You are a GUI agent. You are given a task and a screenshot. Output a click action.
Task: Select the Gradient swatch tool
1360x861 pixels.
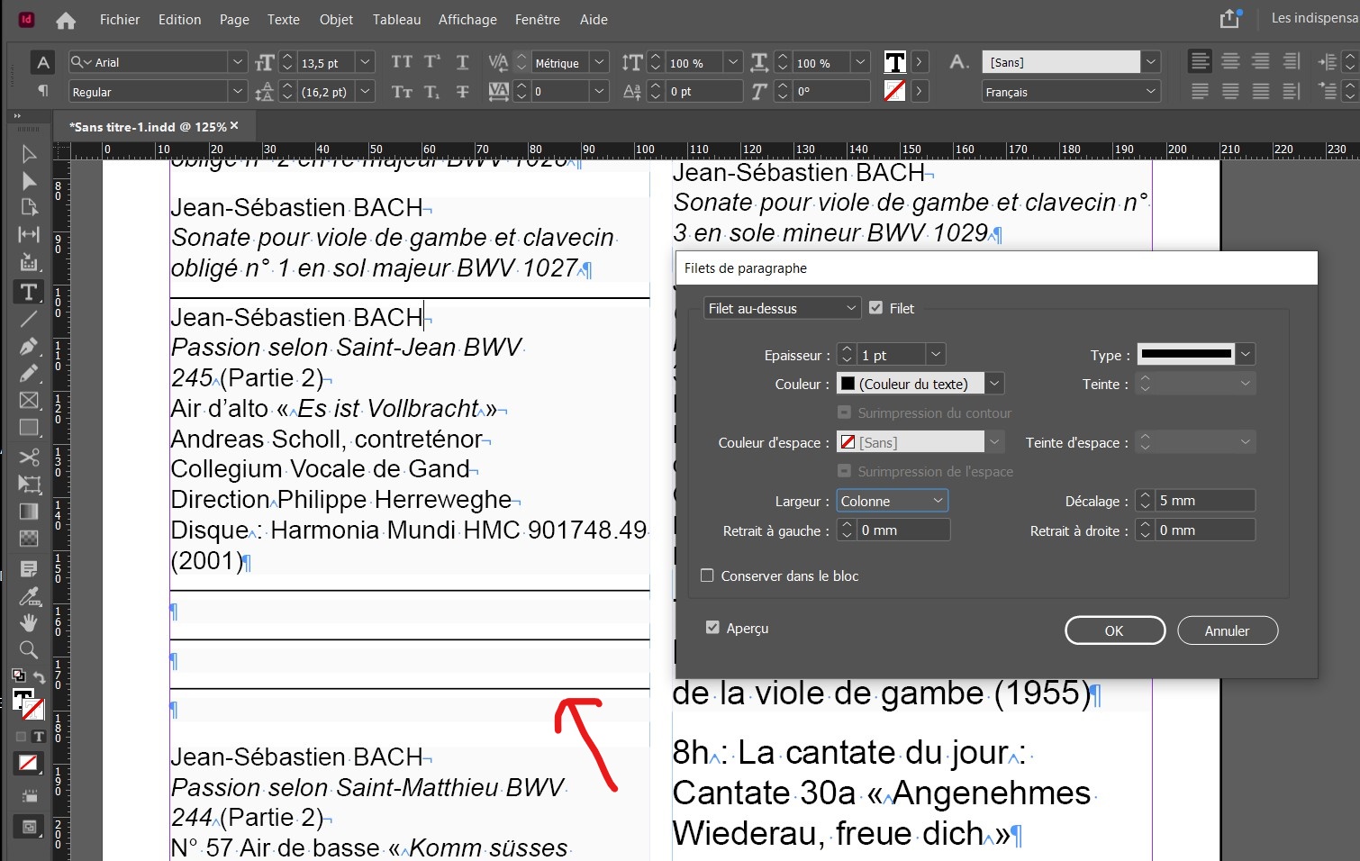tap(28, 512)
